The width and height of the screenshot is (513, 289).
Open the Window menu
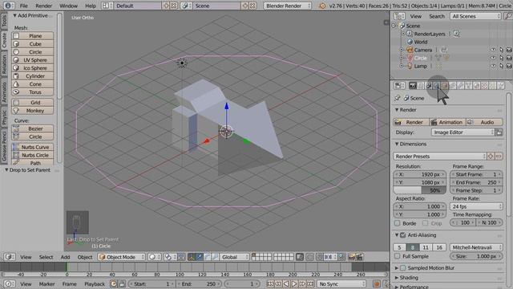[x=68, y=6]
